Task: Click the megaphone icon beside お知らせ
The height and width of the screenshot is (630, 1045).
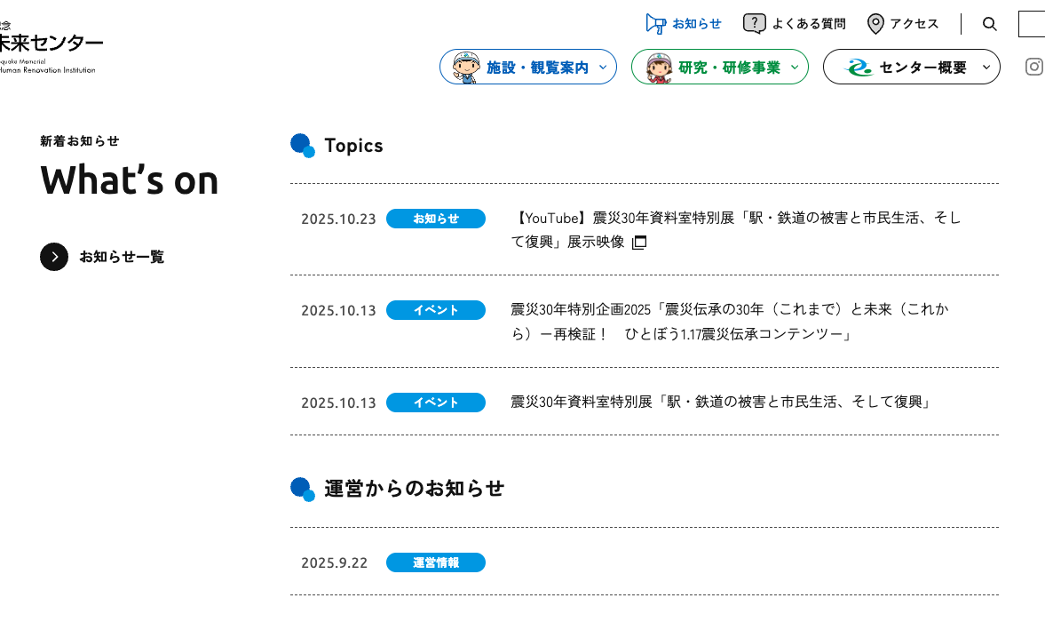Action: coord(655,24)
